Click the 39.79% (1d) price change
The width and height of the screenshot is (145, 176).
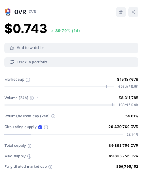coord(65,31)
